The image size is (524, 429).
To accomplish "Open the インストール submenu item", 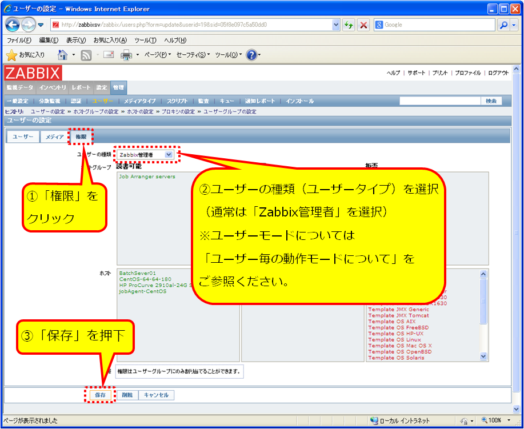I will (x=300, y=101).
